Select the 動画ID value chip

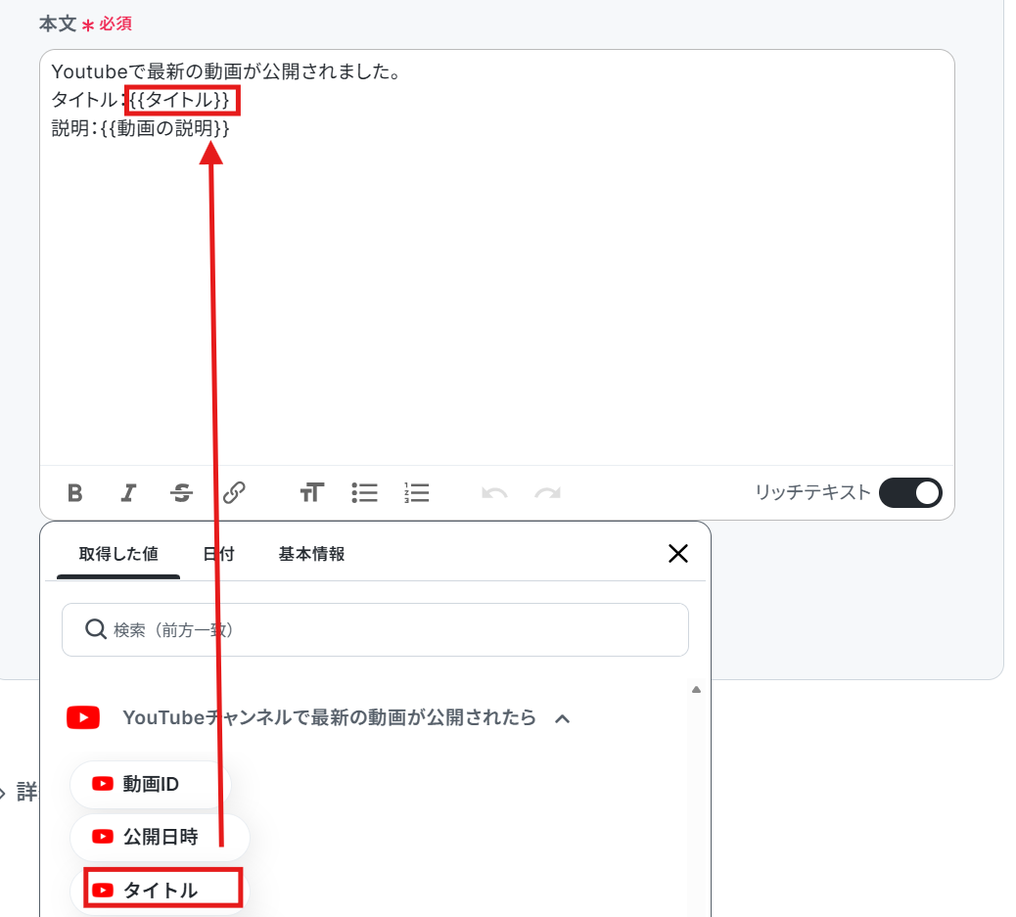pos(151,784)
